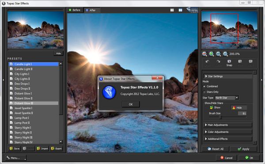This screenshot has height=164, width=265.
Task: Click the redo arrow icon
Action: [218, 61]
